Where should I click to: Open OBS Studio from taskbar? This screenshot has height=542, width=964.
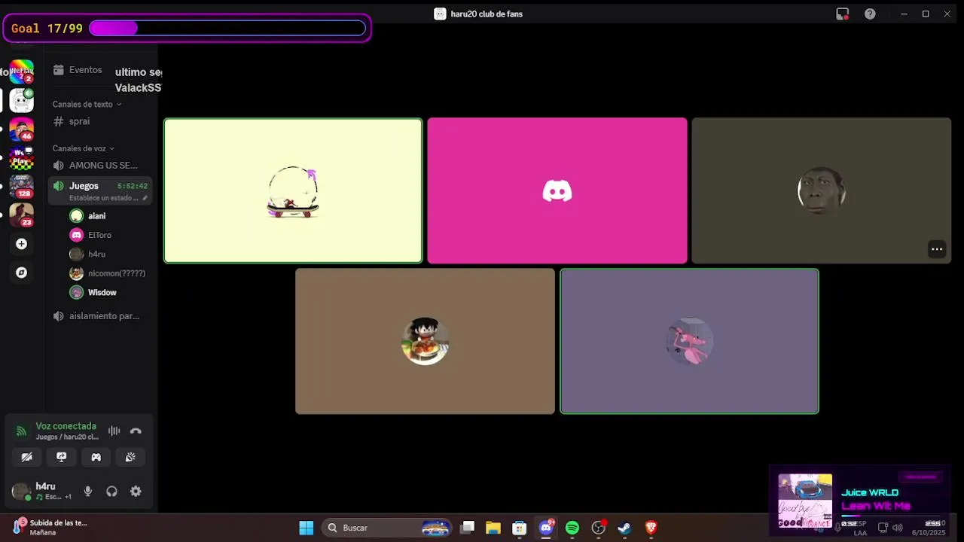[x=599, y=528]
